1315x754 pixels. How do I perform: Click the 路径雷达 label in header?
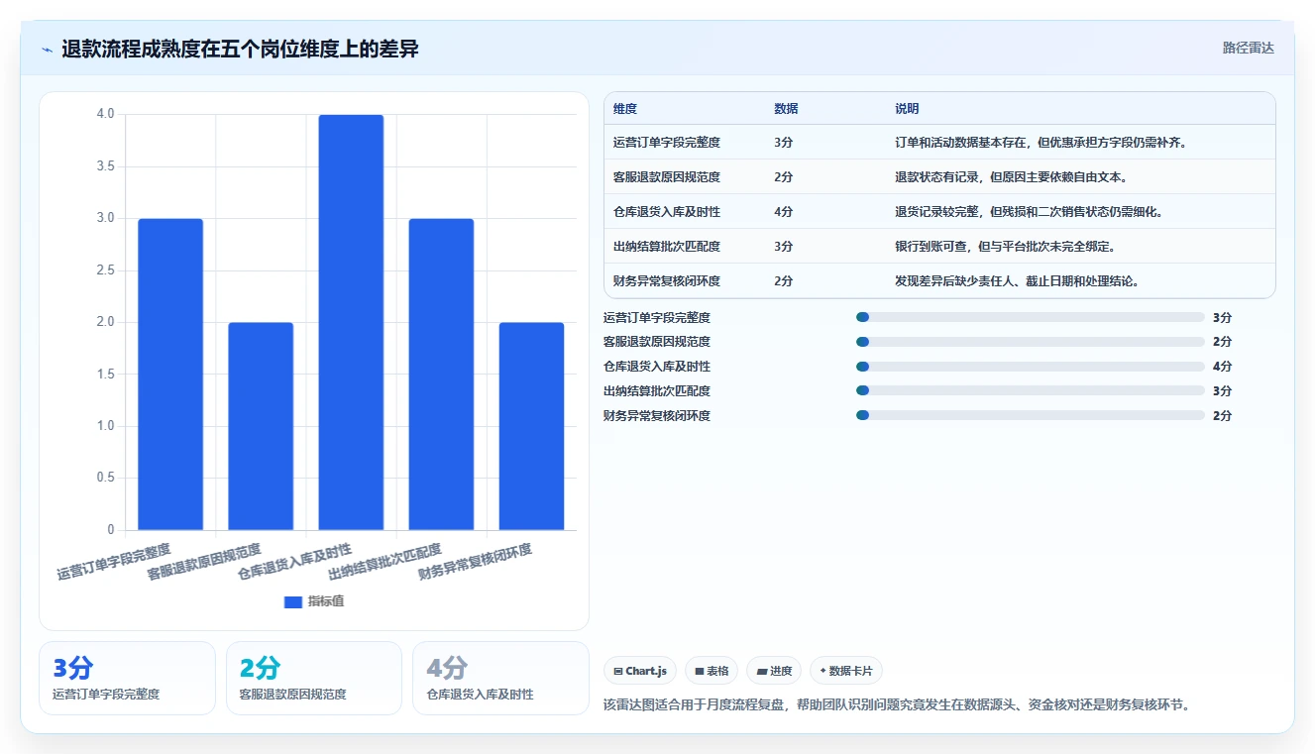(x=1248, y=48)
